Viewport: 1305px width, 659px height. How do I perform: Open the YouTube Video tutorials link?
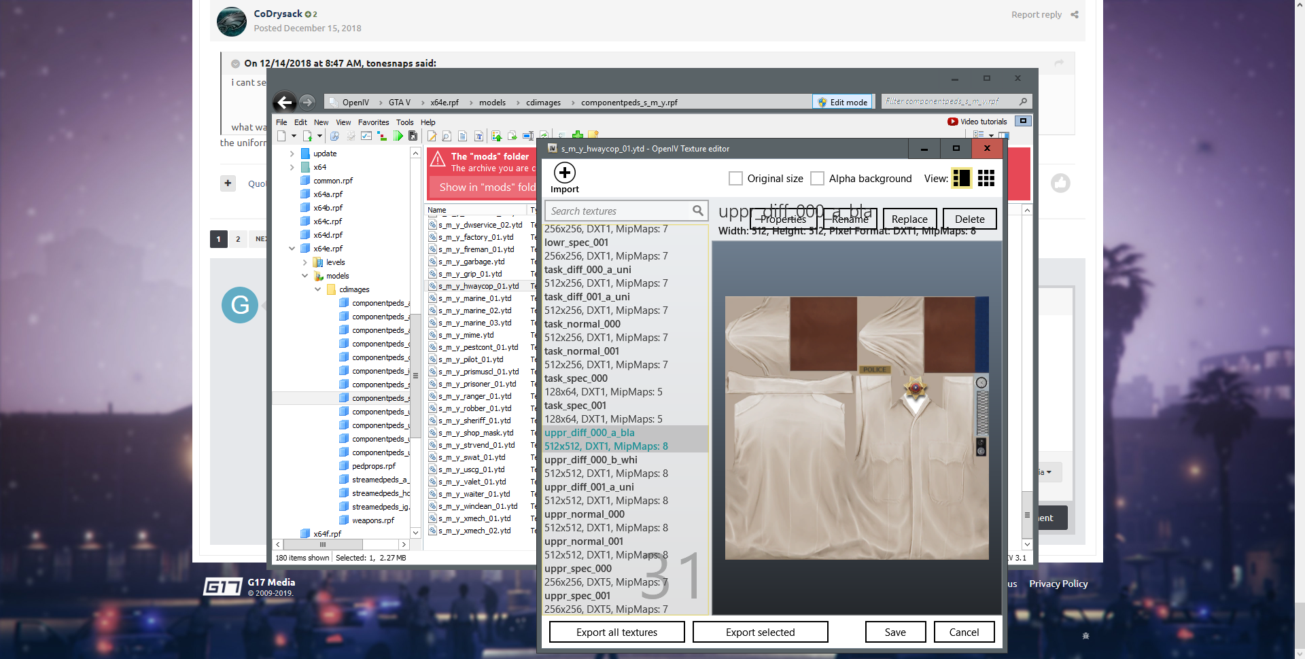tap(977, 122)
